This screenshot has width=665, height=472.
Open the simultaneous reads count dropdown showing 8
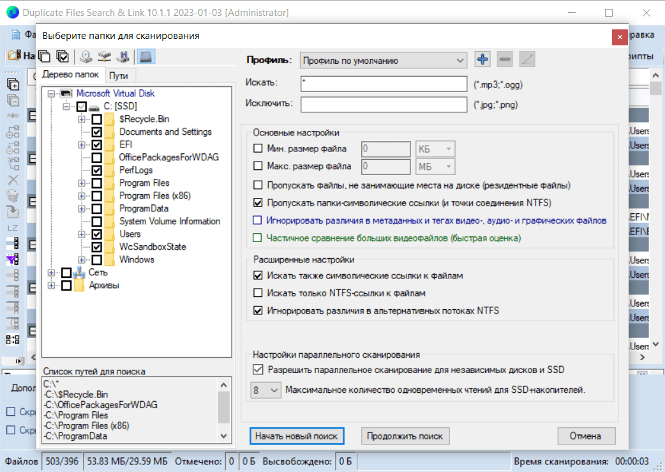(x=265, y=390)
